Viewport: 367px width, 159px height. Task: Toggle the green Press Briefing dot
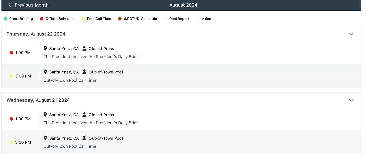5,19
